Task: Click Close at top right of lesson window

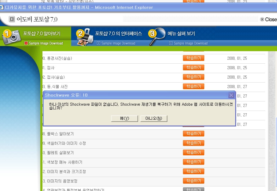Action: [268, 19]
